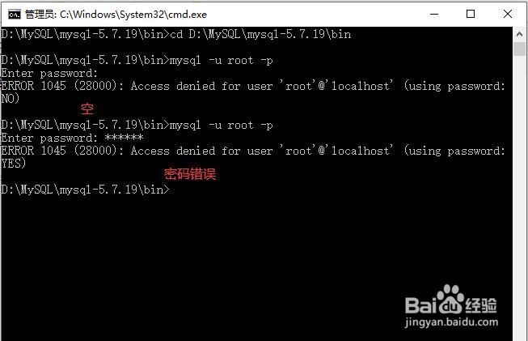
Task: Click the second ERROR 1045 message
Action: [x=253, y=157]
